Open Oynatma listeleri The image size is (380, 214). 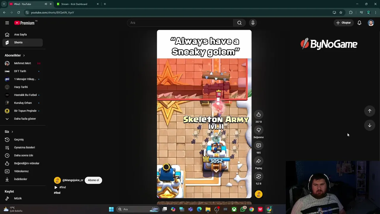(x=23, y=147)
